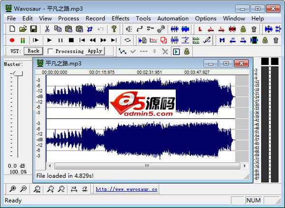Click the scrollbar right arrow under the waveform
285x208 pixels.
(x=245, y=166)
